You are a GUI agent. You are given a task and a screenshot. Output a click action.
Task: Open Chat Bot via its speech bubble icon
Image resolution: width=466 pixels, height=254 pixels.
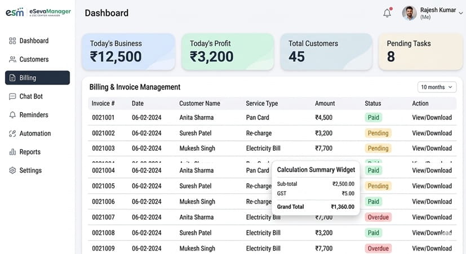[x=12, y=96]
